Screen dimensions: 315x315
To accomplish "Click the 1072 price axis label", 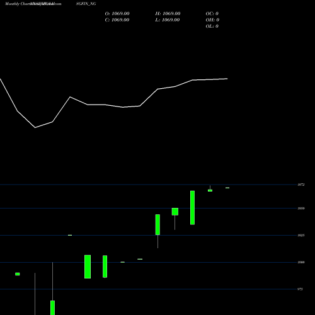I will click(301, 185).
